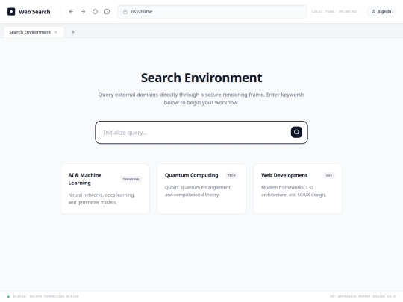
Task: Click the green status indicator dot
Action: [8, 296]
